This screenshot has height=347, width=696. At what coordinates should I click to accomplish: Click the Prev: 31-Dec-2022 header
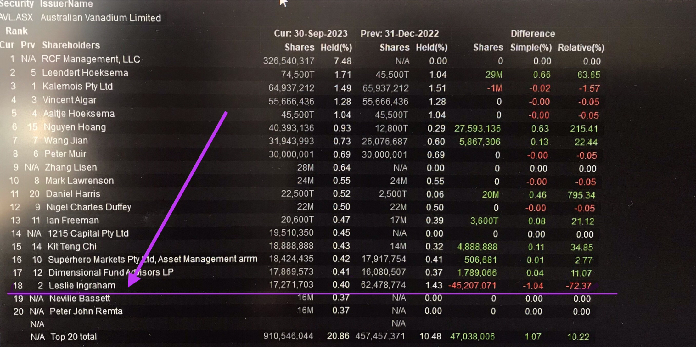point(400,34)
